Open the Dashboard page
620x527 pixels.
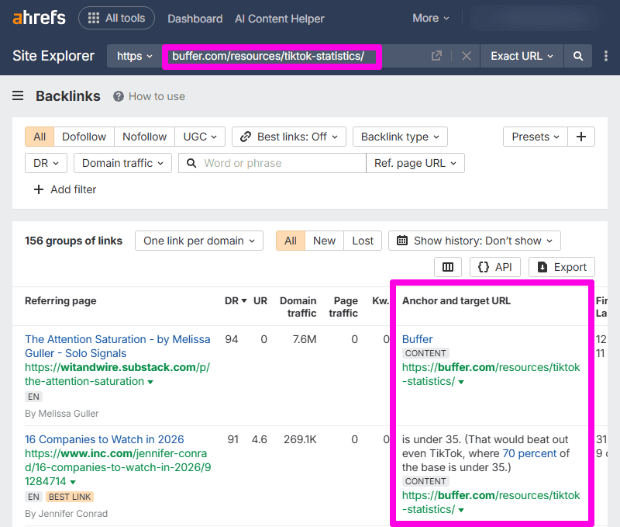pos(195,19)
